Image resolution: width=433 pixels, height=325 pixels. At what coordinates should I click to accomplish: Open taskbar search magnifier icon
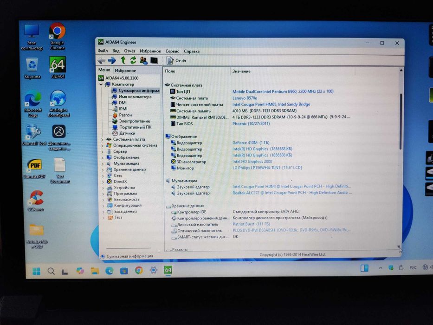coord(51,271)
